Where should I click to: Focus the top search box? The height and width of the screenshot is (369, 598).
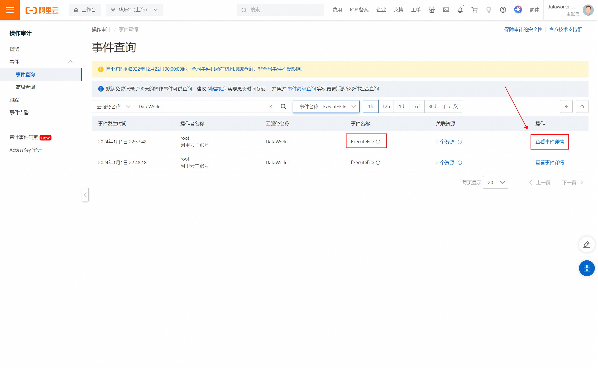point(280,10)
